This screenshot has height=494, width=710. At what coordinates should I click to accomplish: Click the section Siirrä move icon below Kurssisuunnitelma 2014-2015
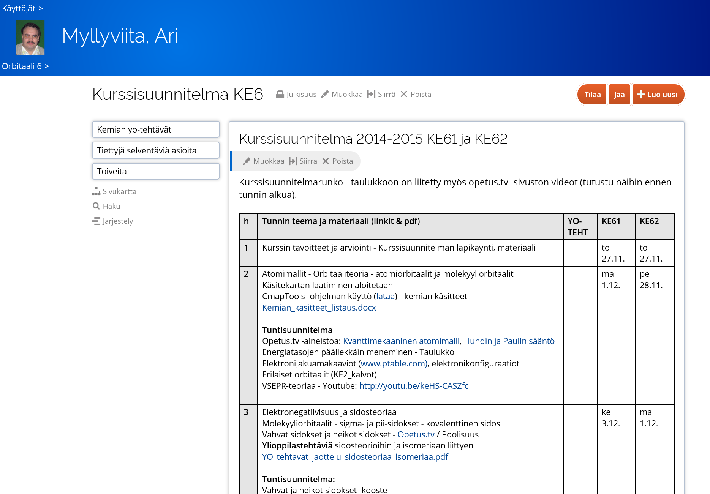(x=293, y=161)
